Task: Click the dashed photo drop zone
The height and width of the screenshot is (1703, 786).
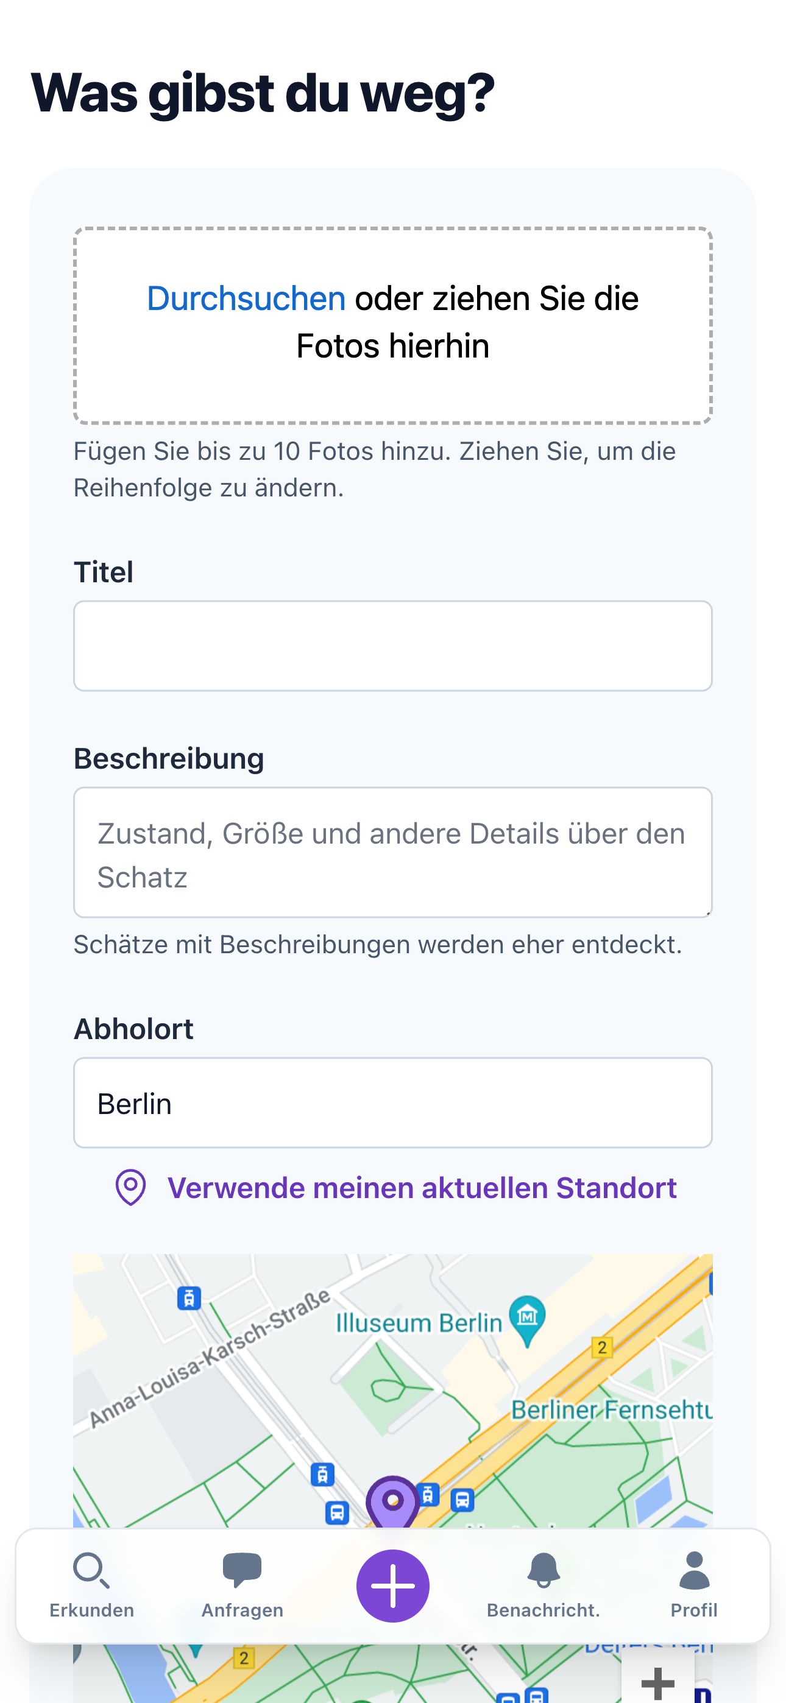Action: click(x=393, y=325)
